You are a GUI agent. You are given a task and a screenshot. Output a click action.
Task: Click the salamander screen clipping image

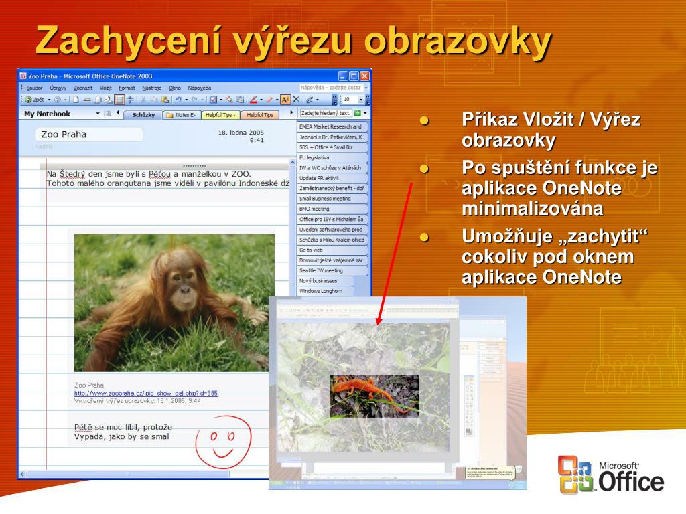374,396
